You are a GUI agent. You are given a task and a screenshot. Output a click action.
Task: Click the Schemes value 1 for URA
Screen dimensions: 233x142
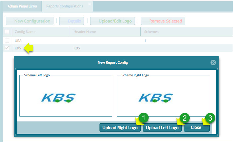(x=145, y=41)
